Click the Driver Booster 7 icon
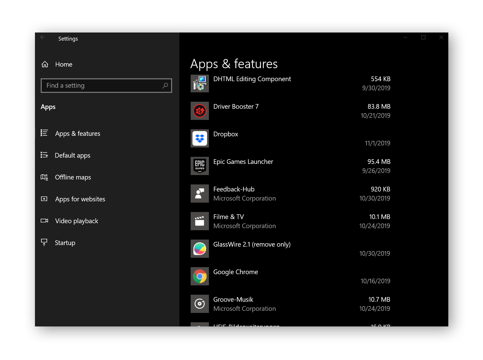The image size is (483, 360). point(200,111)
